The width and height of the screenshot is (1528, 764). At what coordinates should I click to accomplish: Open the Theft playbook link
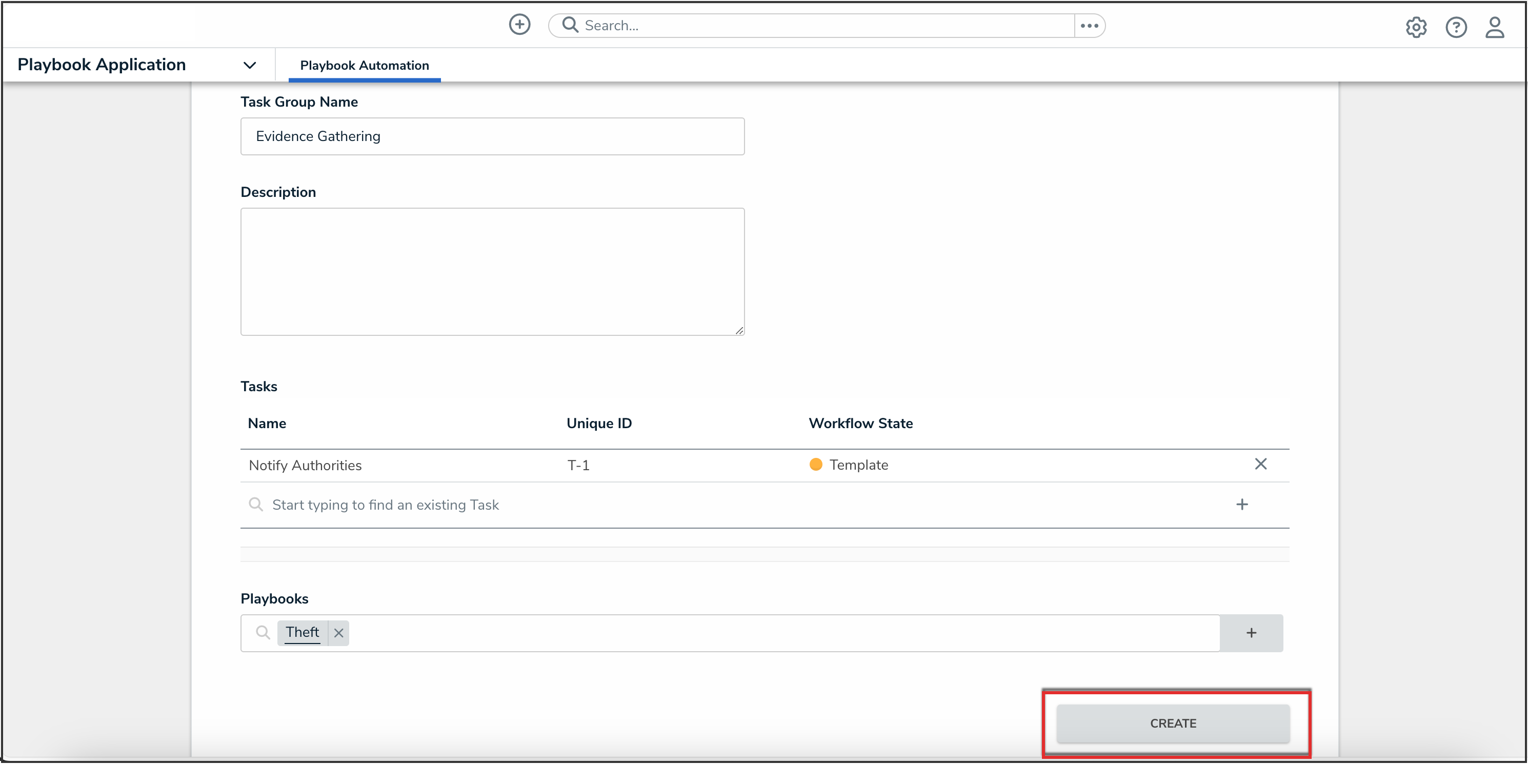click(302, 632)
